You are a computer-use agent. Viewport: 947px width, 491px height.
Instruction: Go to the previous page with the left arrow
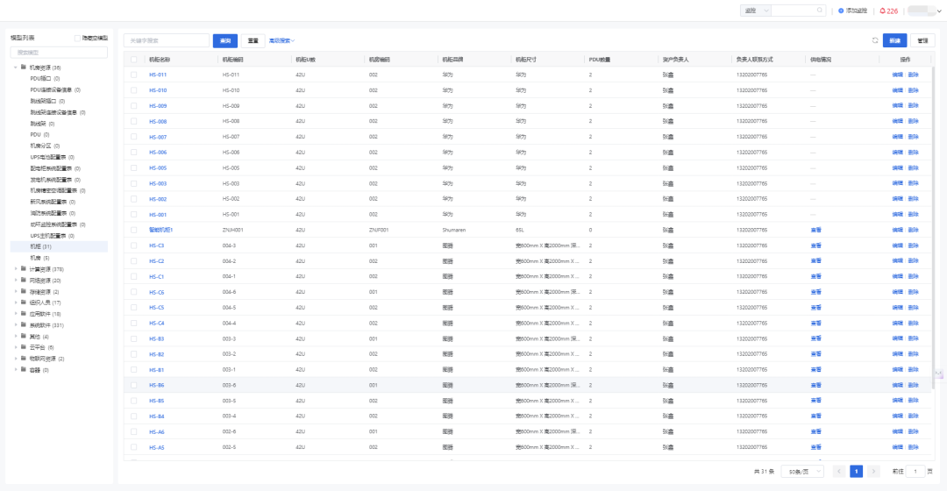click(839, 471)
